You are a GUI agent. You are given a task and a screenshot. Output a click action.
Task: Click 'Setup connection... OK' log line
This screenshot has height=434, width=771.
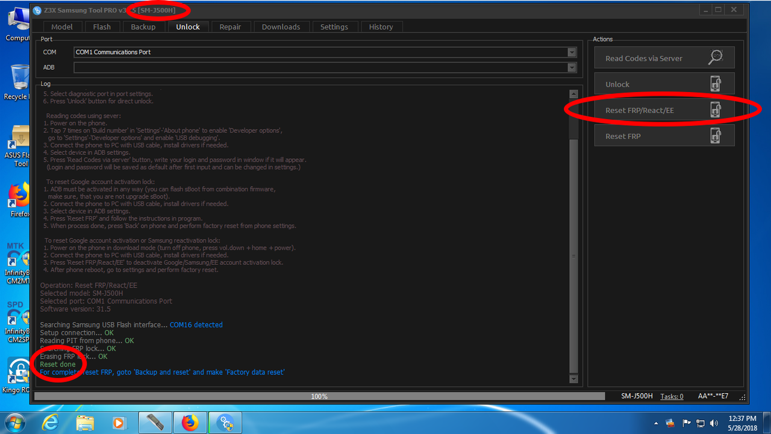click(x=76, y=333)
